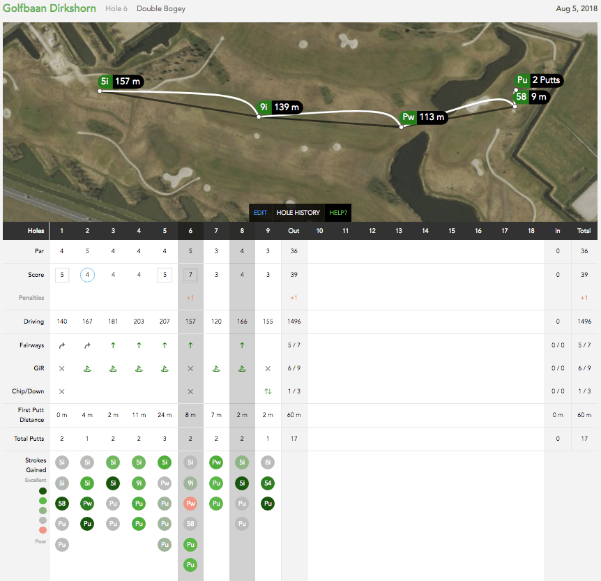Open the HOLE HISTORY tab
Image resolution: width=601 pixels, height=581 pixels.
[298, 213]
